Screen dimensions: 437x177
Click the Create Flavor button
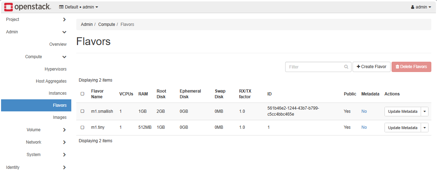371,67
